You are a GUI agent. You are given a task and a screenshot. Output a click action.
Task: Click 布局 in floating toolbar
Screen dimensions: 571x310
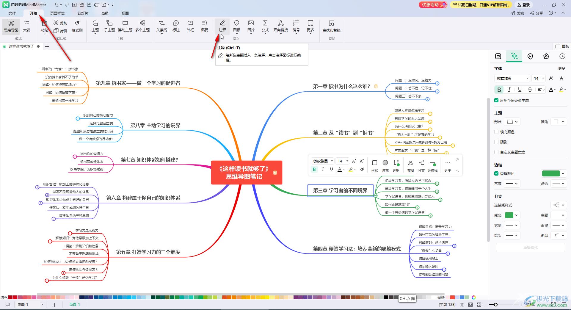pyautogui.click(x=410, y=166)
